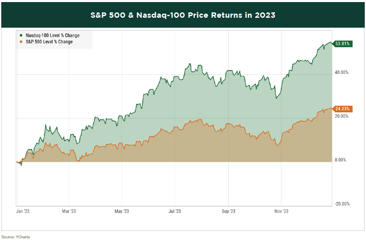Open the Source: YCharts attribution text
This screenshot has width=366, height=240.
[15, 237]
